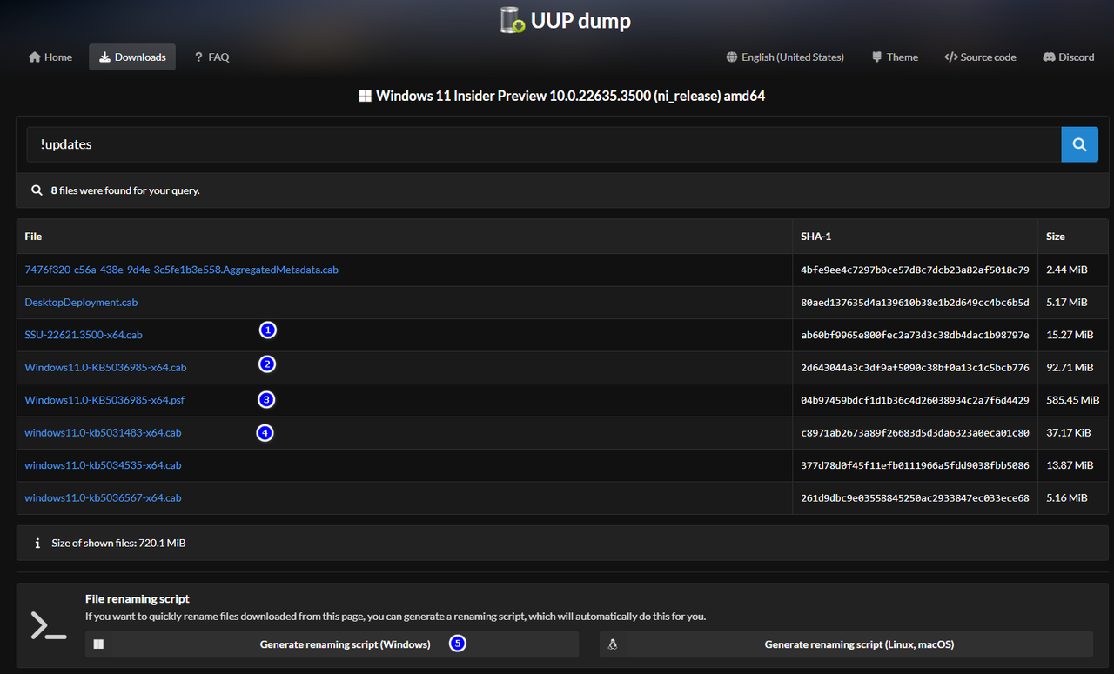Download Windows11.0-KB5036985-x64.cab
This screenshot has height=674, width=1114.
coord(105,368)
